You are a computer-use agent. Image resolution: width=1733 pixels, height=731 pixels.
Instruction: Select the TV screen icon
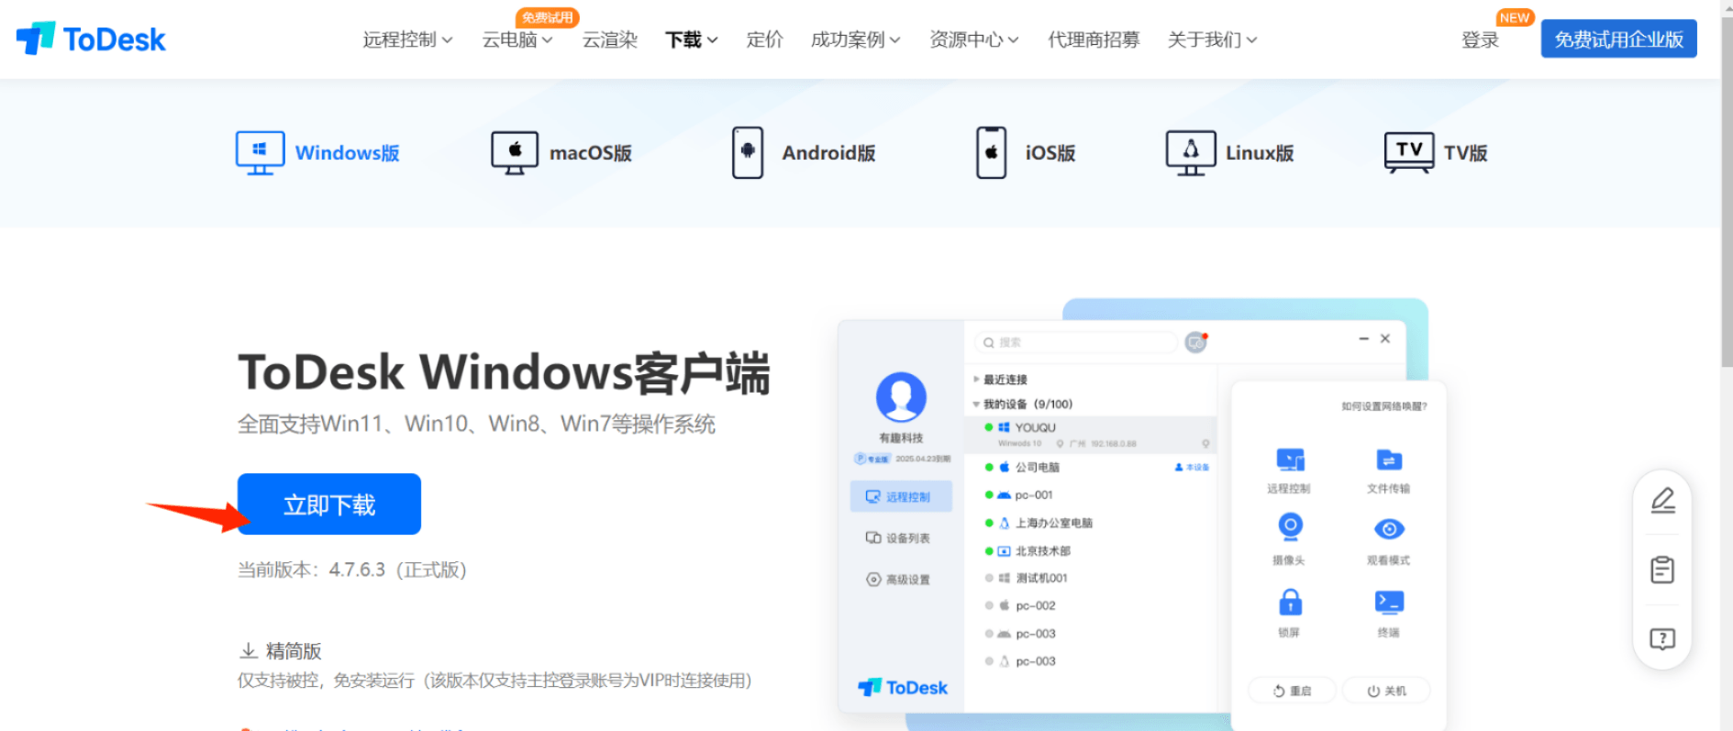[1409, 153]
